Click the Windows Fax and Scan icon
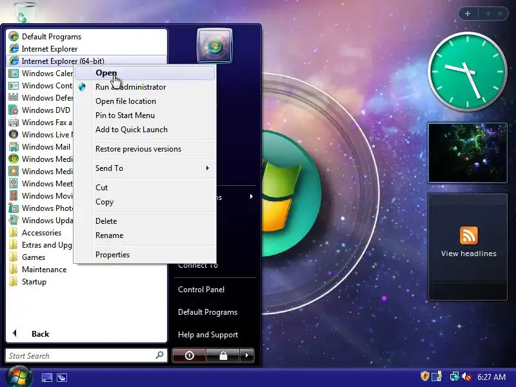The width and height of the screenshot is (516, 387). 14,122
